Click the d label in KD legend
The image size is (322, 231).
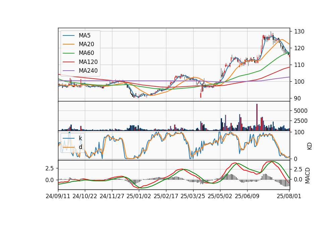[80, 147]
